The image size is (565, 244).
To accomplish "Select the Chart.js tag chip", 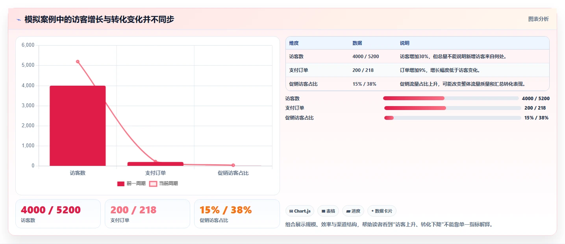I will (300, 211).
